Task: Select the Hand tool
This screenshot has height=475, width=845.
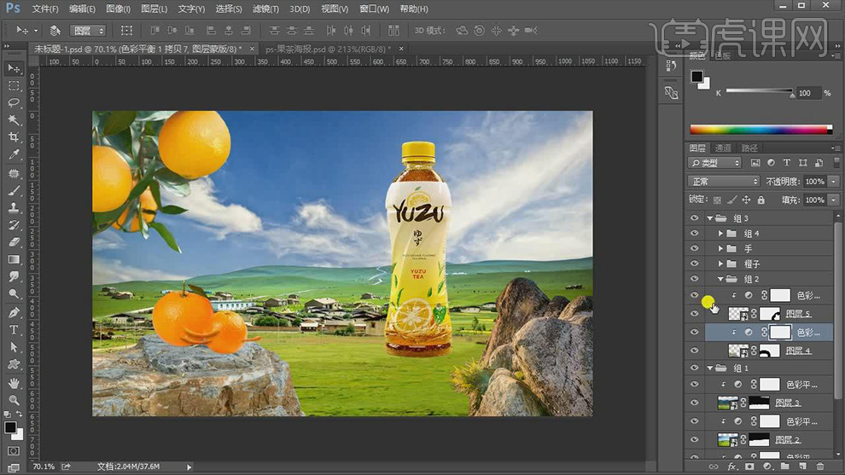Action: [x=14, y=383]
